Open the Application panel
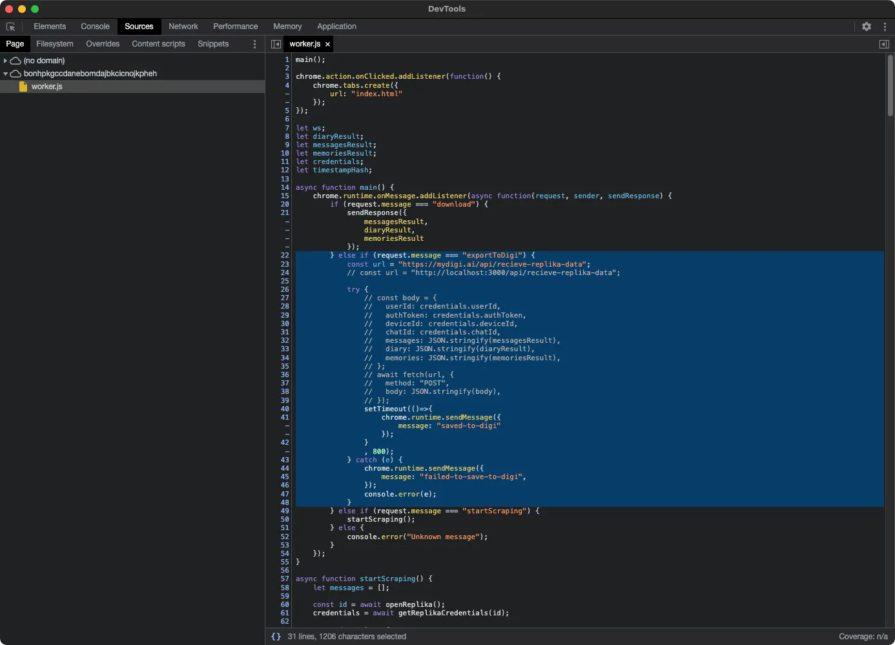 pos(336,26)
